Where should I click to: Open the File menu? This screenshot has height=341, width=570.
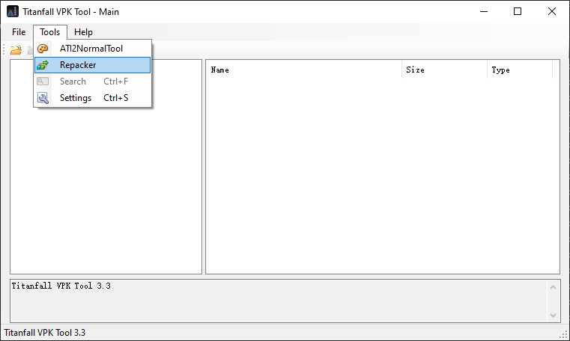click(x=19, y=32)
